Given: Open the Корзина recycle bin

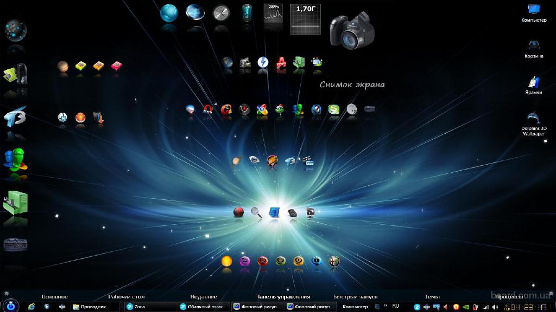Looking at the screenshot, I should pyautogui.click(x=533, y=45).
